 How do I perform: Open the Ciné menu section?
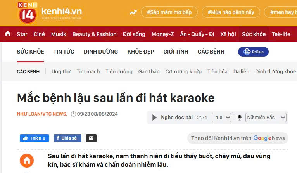click(x=39, y=34)
